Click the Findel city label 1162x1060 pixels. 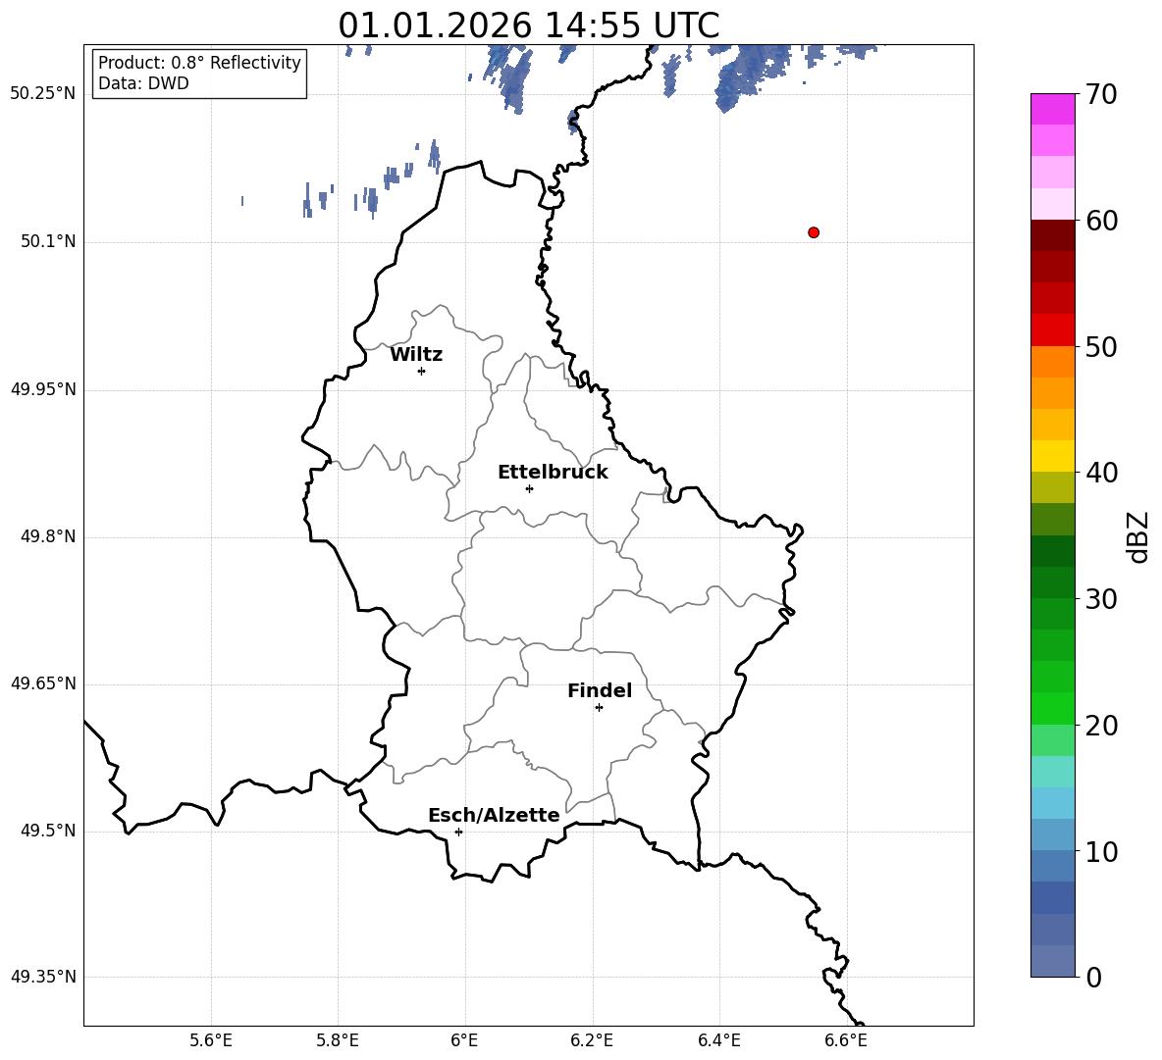click(x=600, y=690)
